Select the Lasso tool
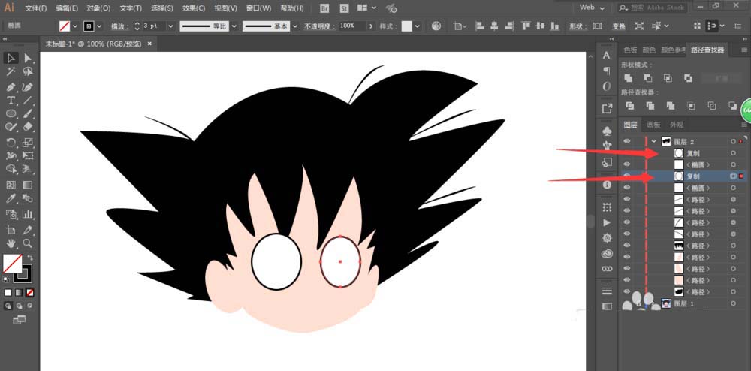Image resolution: width=751 pixels, height=371 pixels. pos(28,72)
